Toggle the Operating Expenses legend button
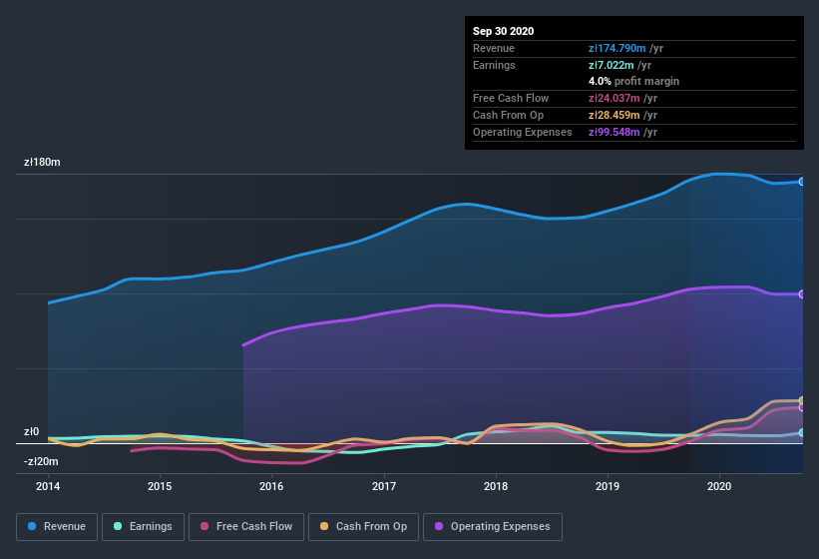819x559 pixels. (x=493, y=527)
